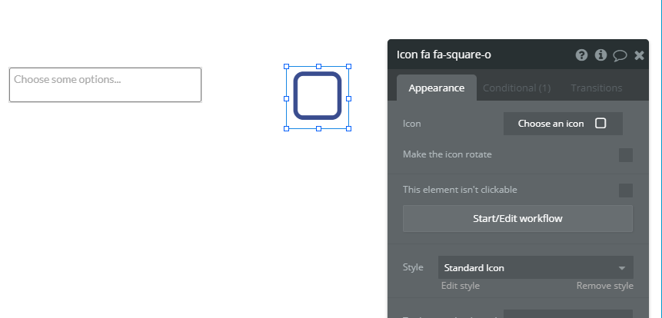Open the Transitions tab
Viewport: 662px width, 318px height.
[x=597, y=88]
